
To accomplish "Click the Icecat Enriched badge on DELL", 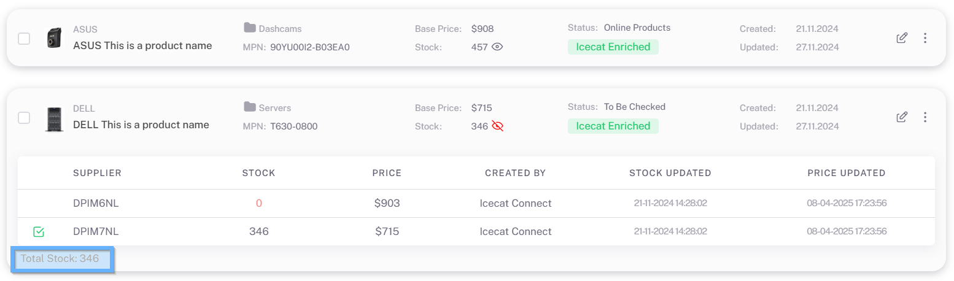I will point(613,126).
